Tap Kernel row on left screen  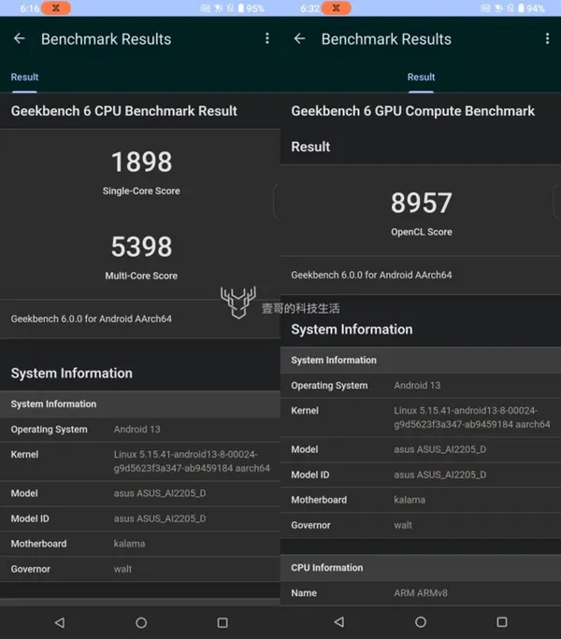[140, 461]
